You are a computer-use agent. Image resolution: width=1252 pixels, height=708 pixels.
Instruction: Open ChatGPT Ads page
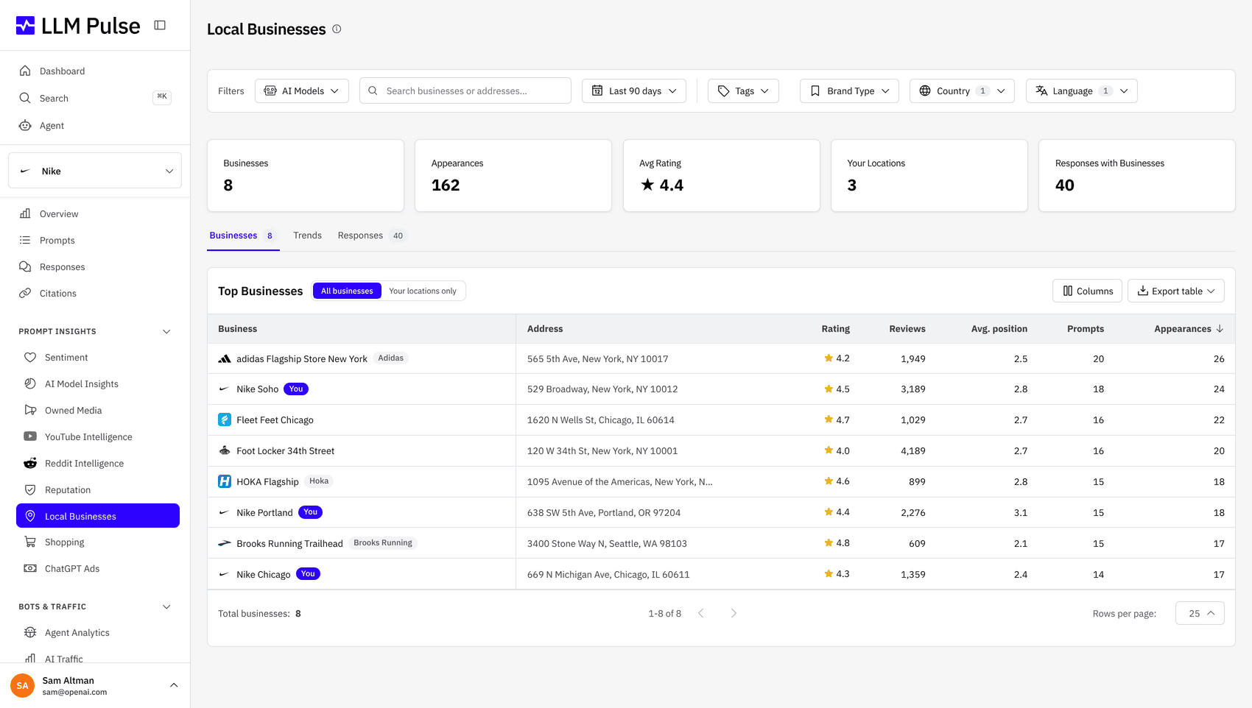pyautogui.click(x=98, y=569)
